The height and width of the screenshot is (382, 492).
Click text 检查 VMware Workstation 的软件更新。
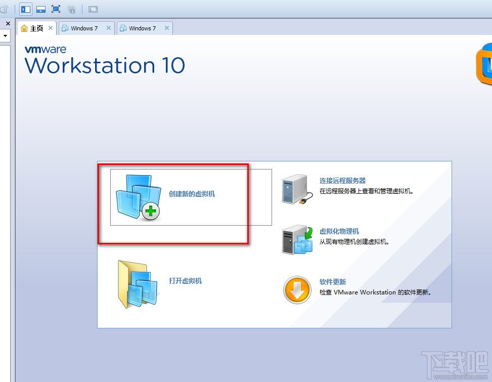375,292
